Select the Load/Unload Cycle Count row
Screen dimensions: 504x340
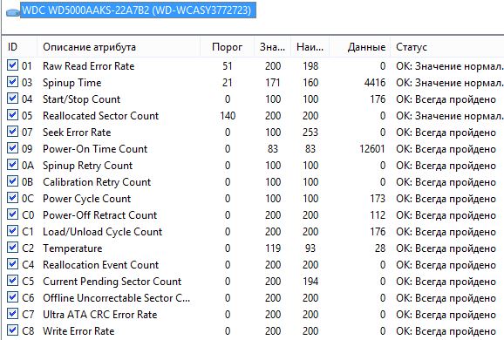253,232
